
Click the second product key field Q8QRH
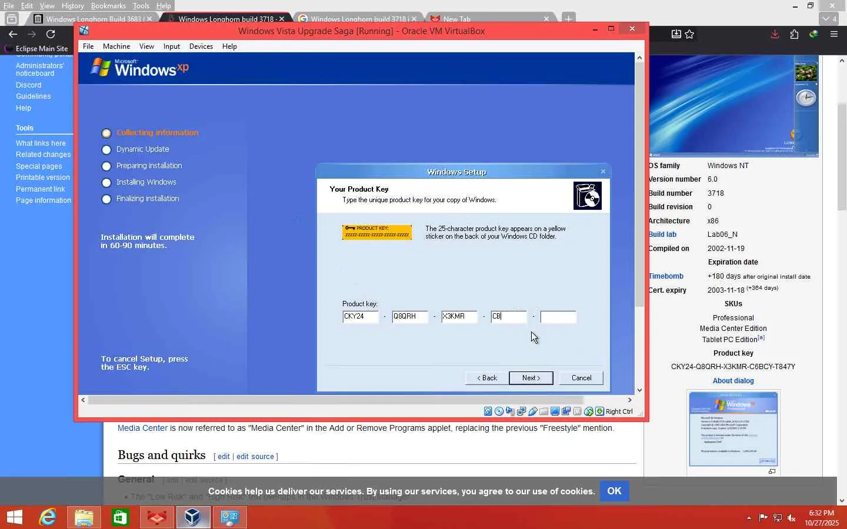[x=410, y=317]
